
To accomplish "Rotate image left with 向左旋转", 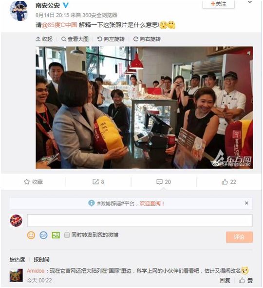I will pyautogui.click(x=111, y=39).
